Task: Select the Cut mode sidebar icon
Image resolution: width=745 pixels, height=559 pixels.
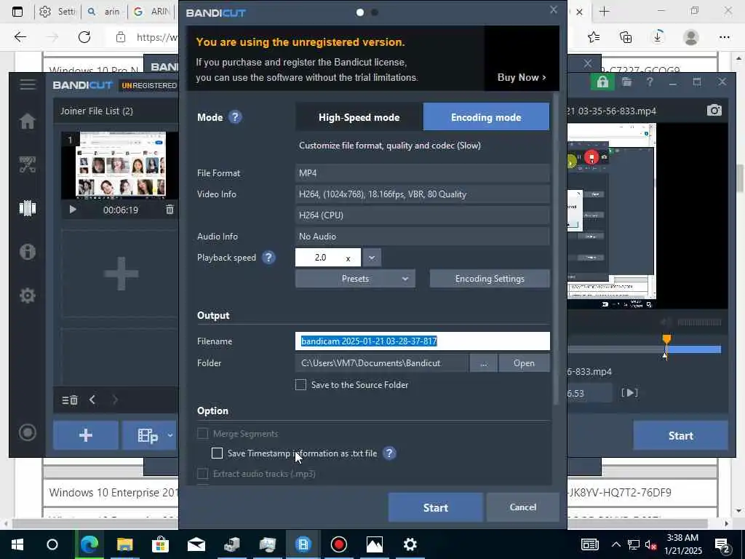Action: [x=28, y=164]
